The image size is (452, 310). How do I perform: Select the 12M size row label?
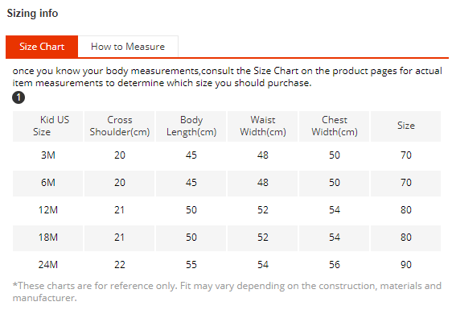[x=47, y=210]
